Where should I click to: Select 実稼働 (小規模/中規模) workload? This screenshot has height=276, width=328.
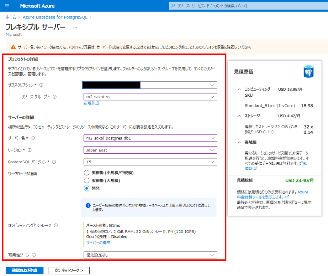(87, 173)
